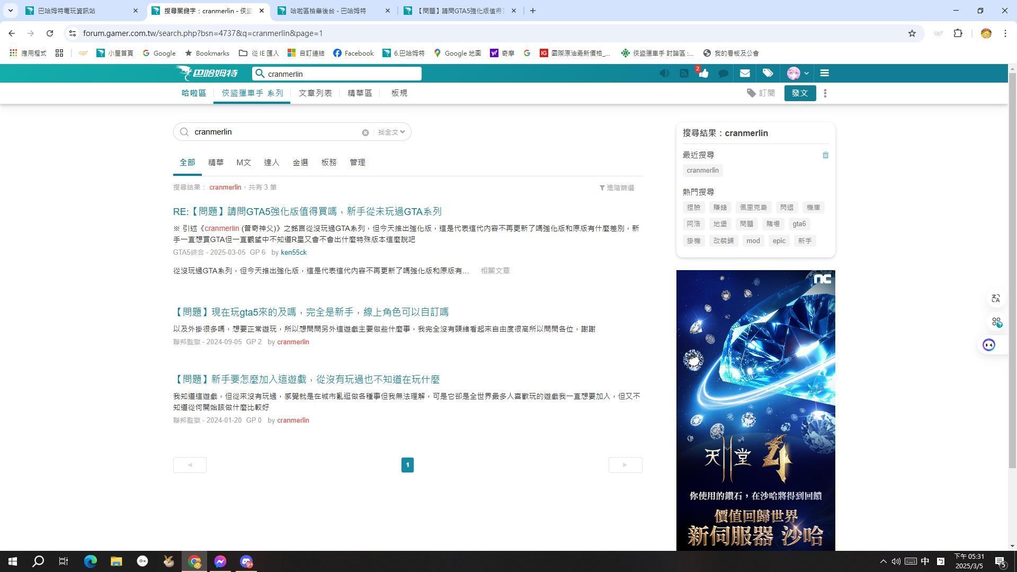The height and width of the screenshot is (572, 1017).
Task: Click the cranmerlin recent search chip
Action: pos(703,171)
